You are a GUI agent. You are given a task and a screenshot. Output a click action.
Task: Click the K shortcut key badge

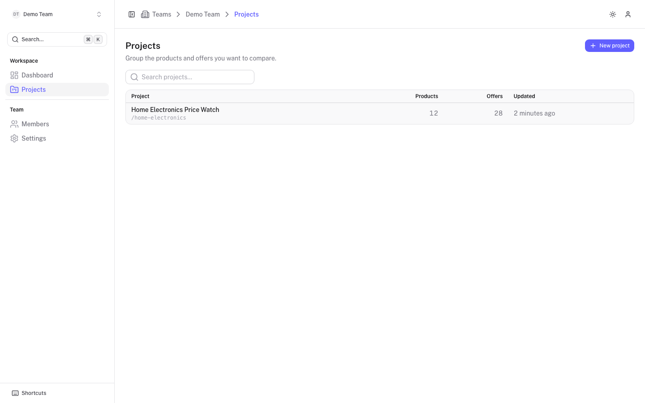[x=98, y=39]
